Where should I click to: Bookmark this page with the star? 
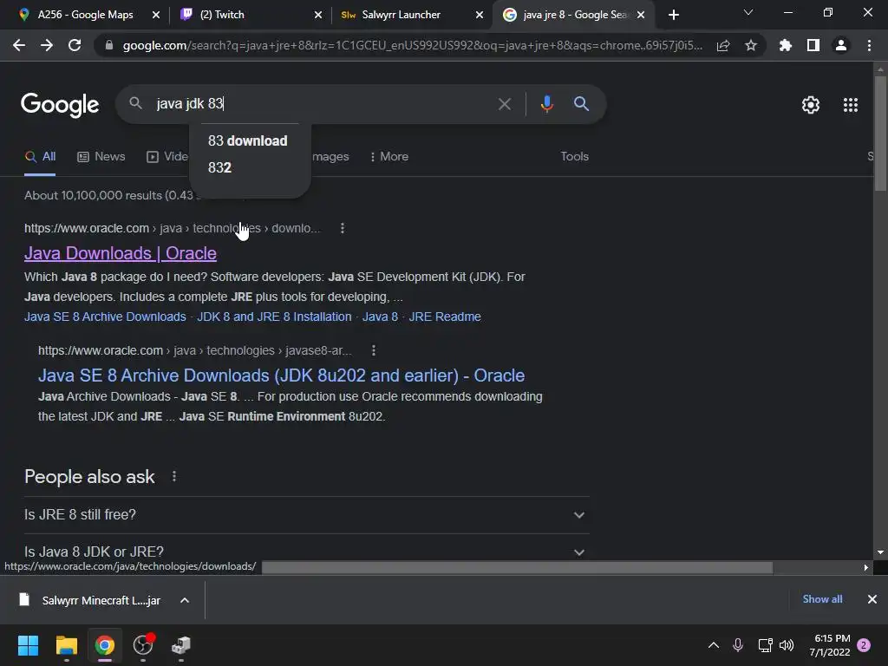pos(751,45)
